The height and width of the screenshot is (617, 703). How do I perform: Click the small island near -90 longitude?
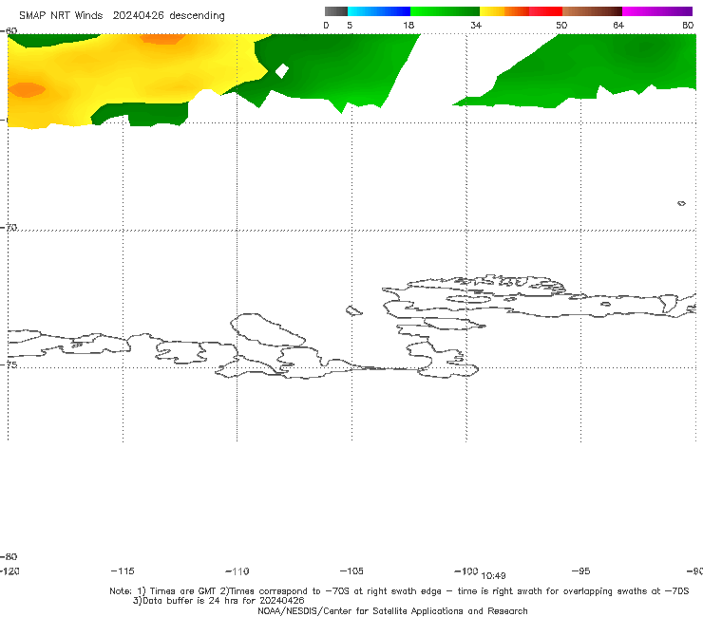681,203
